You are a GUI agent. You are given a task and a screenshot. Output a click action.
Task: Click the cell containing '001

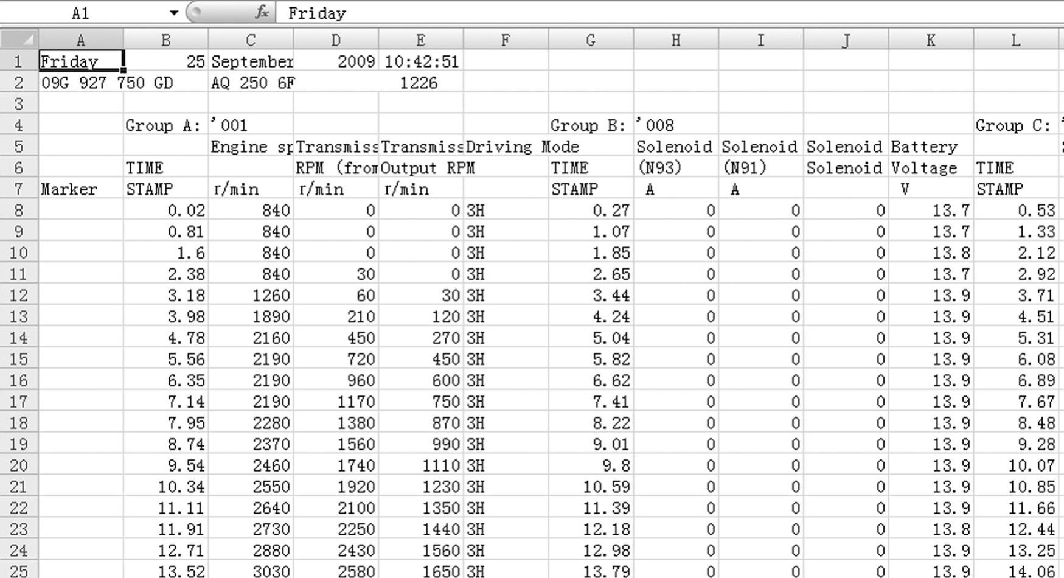click(x=251, y=125)
